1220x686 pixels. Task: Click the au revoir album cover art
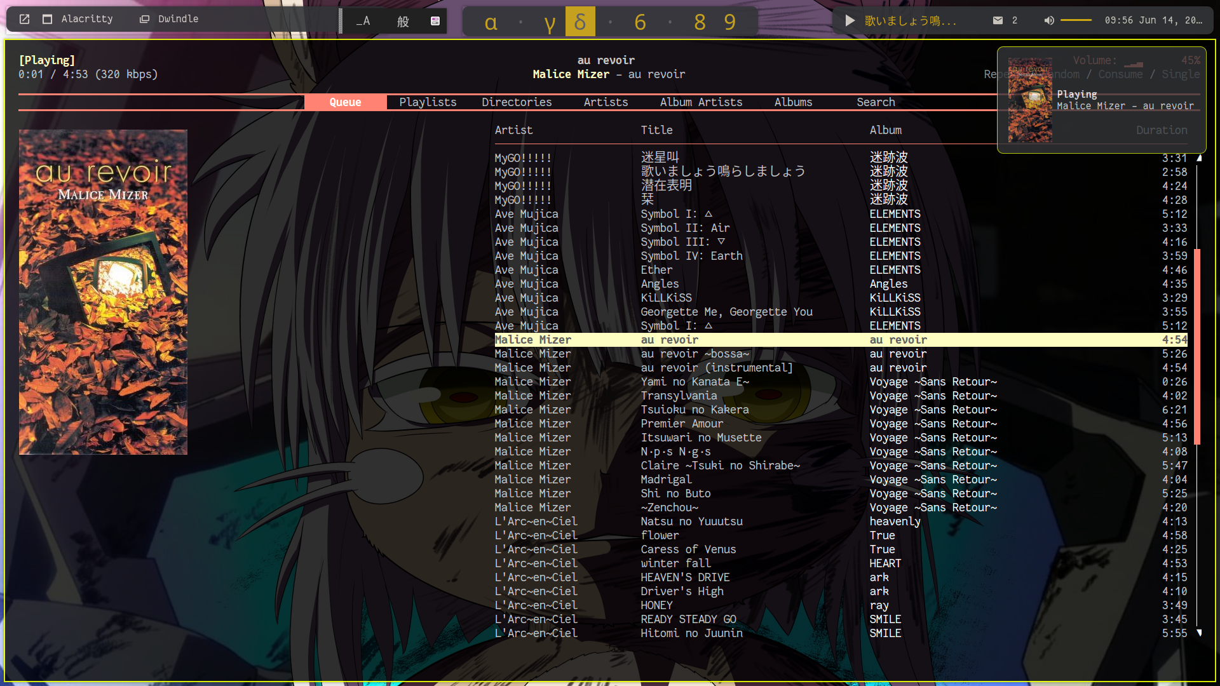point(103,292)
